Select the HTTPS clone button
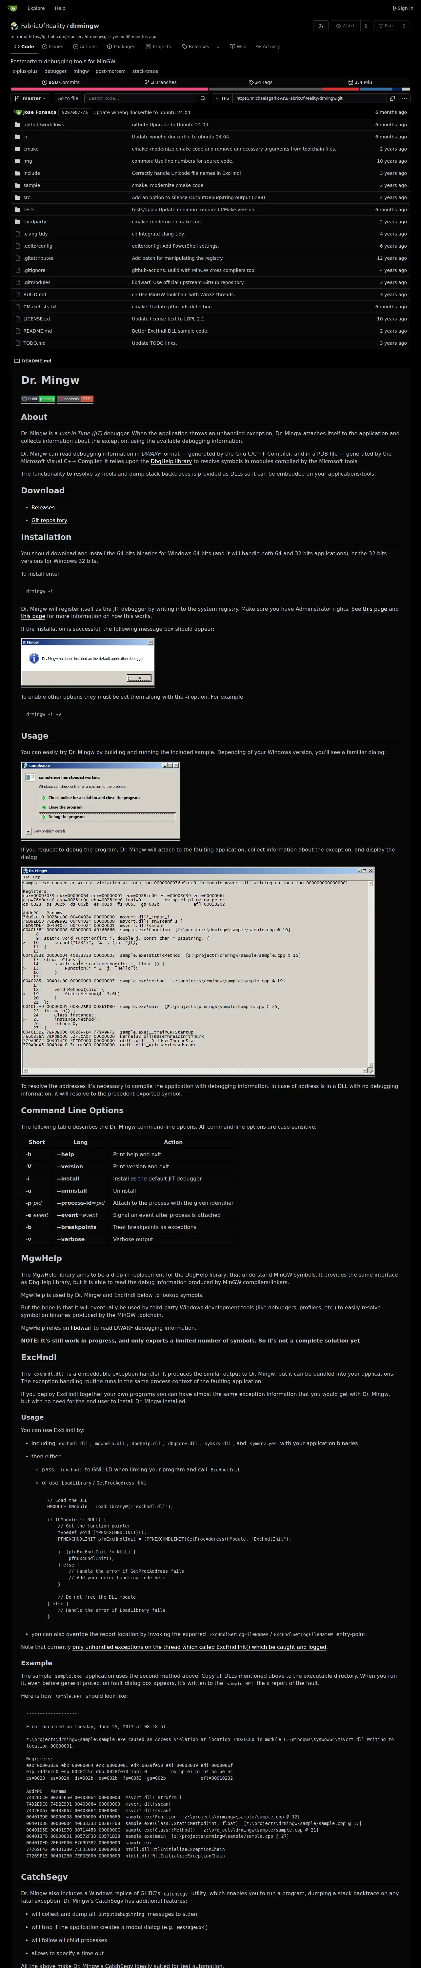421x1968 pixels. (x=222, y=98)
